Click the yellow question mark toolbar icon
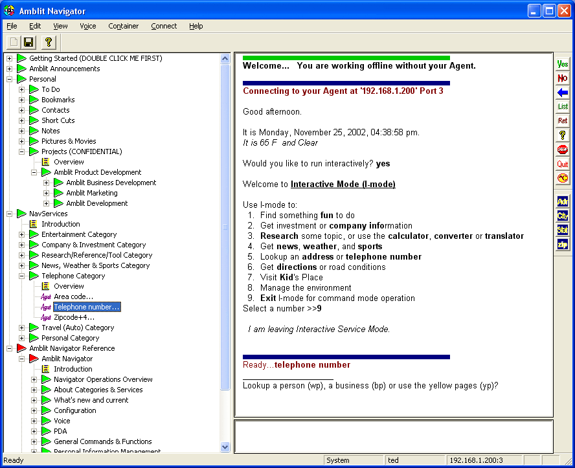Image resolution: width=575 pixels, height=468 pixels. point(49,42)
